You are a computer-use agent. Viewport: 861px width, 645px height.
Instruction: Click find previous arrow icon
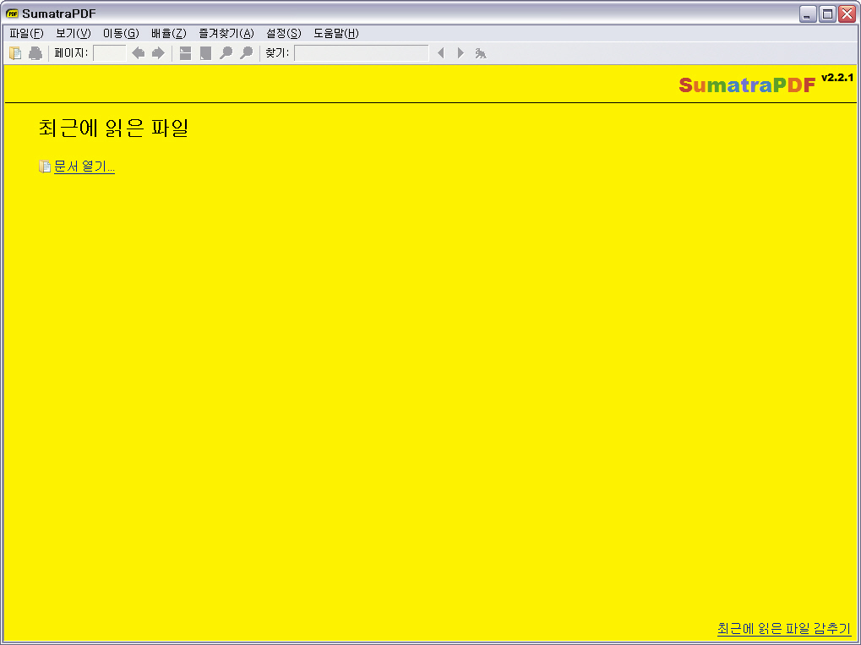[440, 53]
